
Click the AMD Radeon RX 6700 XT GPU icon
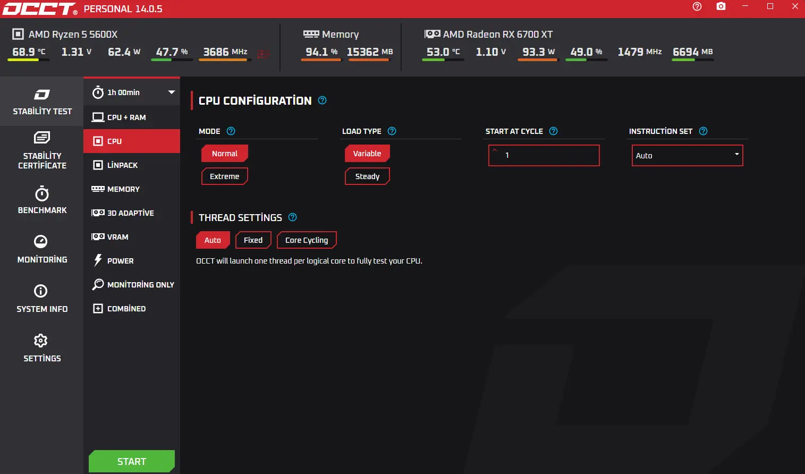(x=432, y=34)
